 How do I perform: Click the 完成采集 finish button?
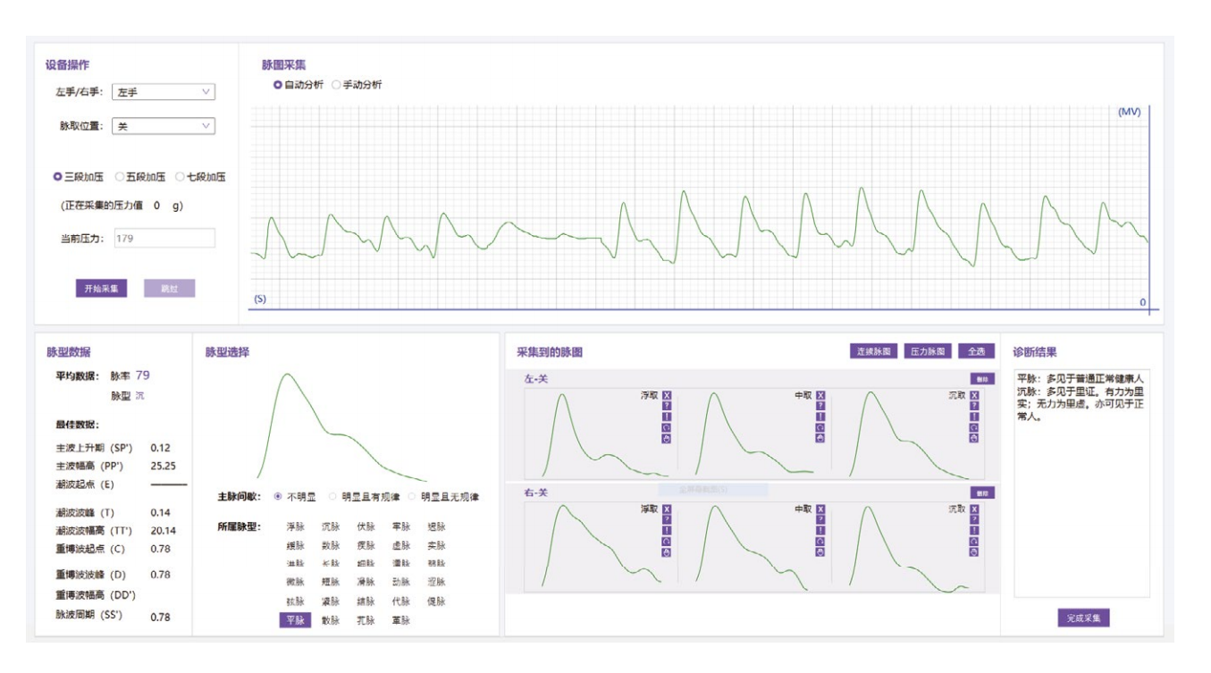pos(1083,618)
